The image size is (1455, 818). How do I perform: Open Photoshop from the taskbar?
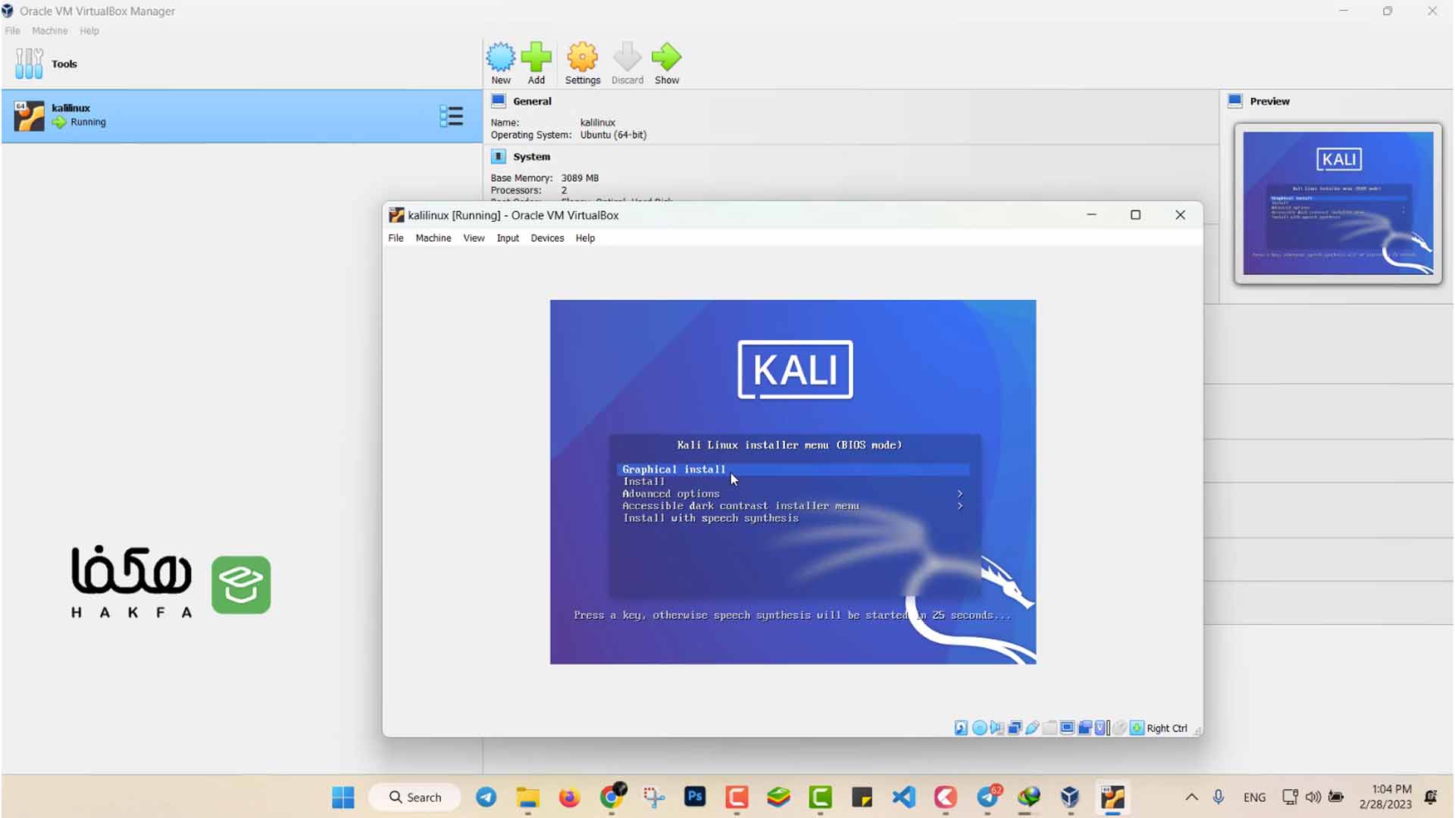(x=695, y=797)
